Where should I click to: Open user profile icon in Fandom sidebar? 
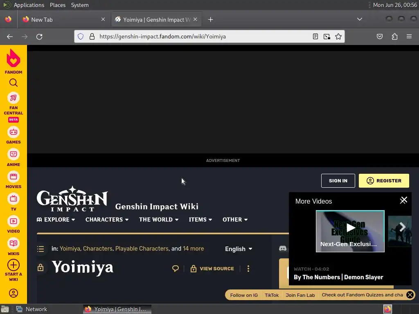click(14, 293)
